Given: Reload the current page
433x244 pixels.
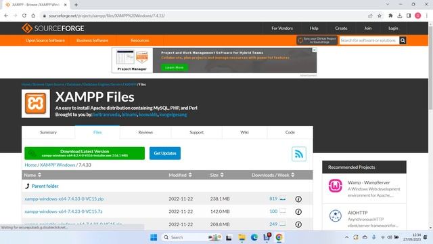Looking at the screenshot, I should click(x=24, y=16).
